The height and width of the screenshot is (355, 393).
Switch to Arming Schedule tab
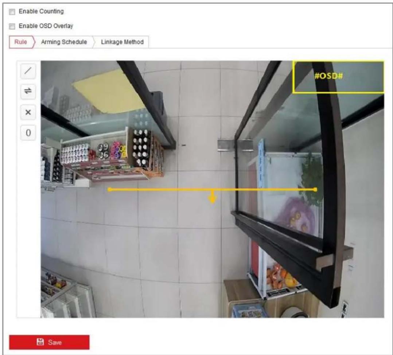pos(64,42)
